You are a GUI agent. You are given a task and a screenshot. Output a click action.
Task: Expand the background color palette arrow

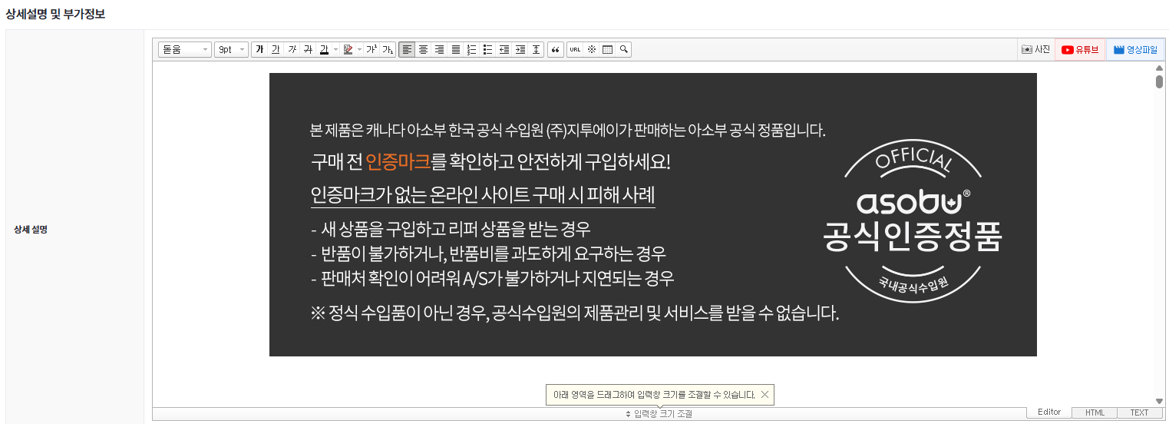click(359, 49)
